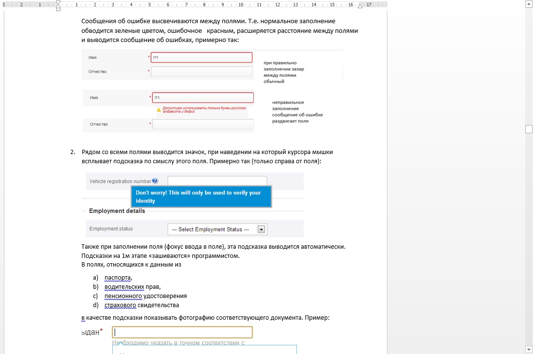Viewport: 533px width, 354px height.
Task: Click the line 'В полях, относящихся к данным из'
Action: click(x=131, y=265)
